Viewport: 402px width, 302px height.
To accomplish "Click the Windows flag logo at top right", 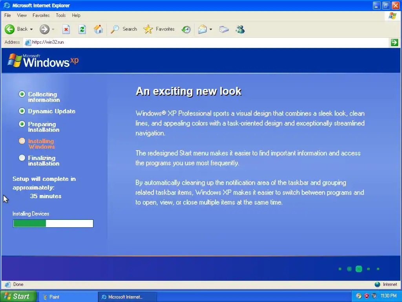I will tap(393, 16).
